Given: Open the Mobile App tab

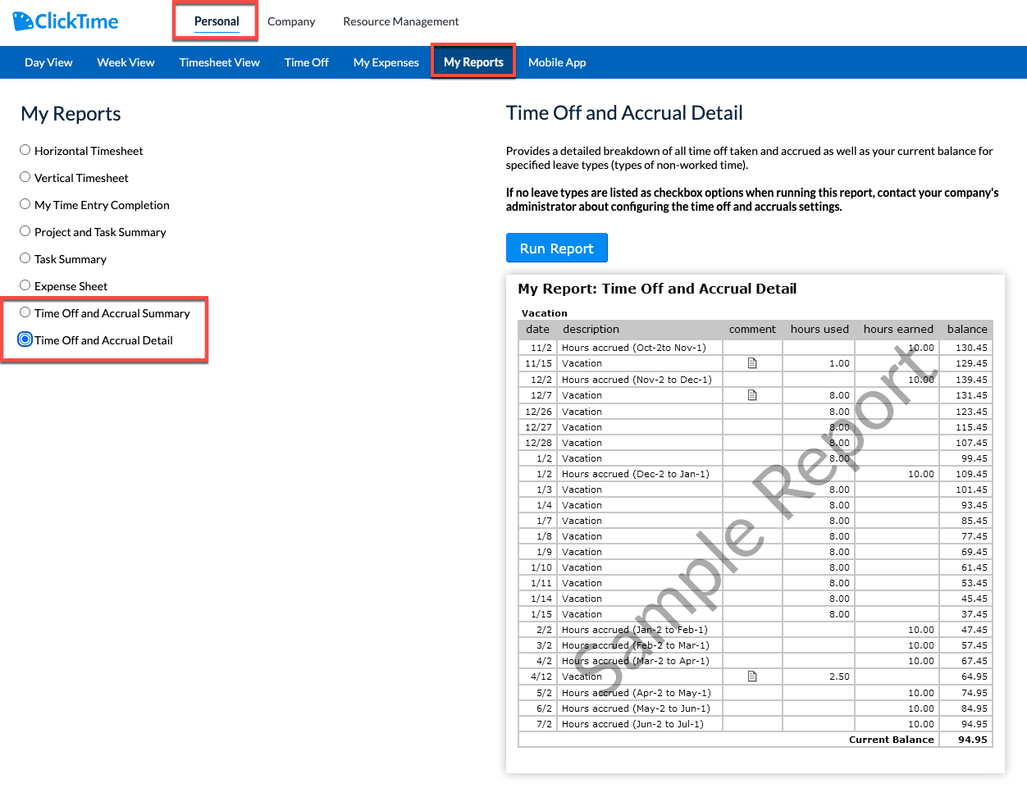Looking at the screenshot, I should coord(557,62).
